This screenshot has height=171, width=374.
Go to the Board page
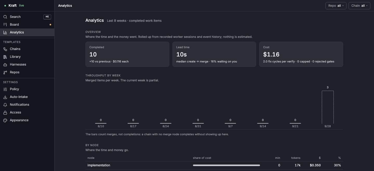point(27,25)
